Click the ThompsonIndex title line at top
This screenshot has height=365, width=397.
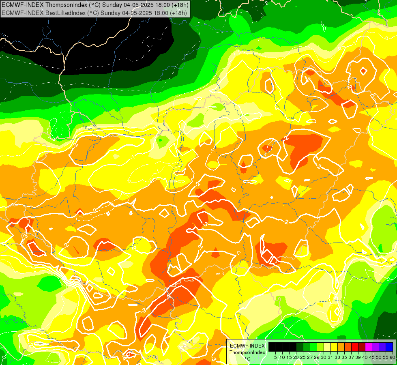click(95, 5)
